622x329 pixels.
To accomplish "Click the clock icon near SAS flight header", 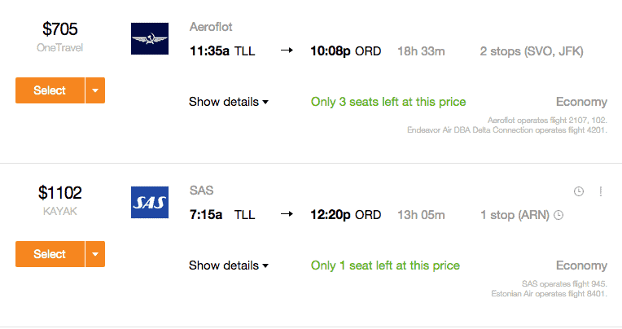I will [x=579, y=191].
